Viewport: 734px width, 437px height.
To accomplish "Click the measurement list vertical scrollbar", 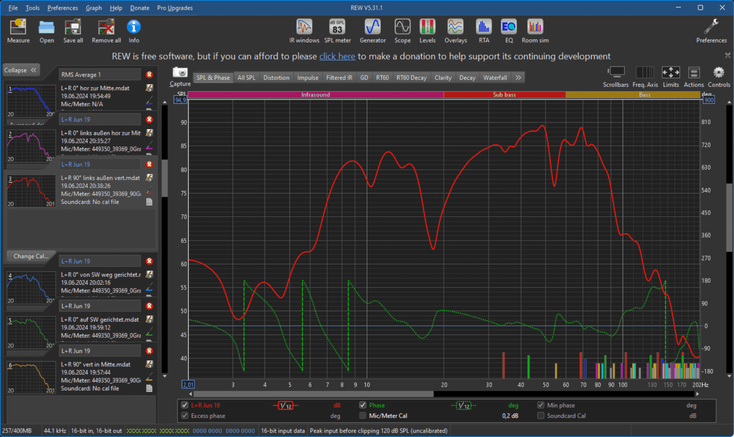I will (x=165, y=178).
